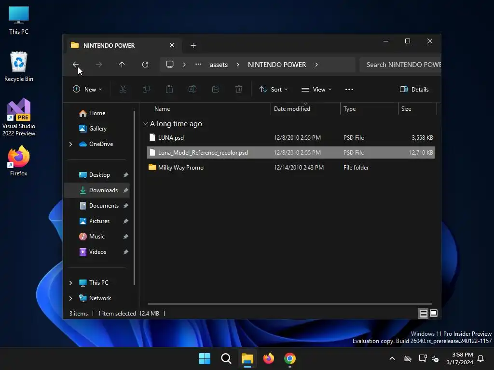Expand chevron after NINTENDO POWER breadcrumb
This screenshot has width=494, height=370.
pos(316,65)
